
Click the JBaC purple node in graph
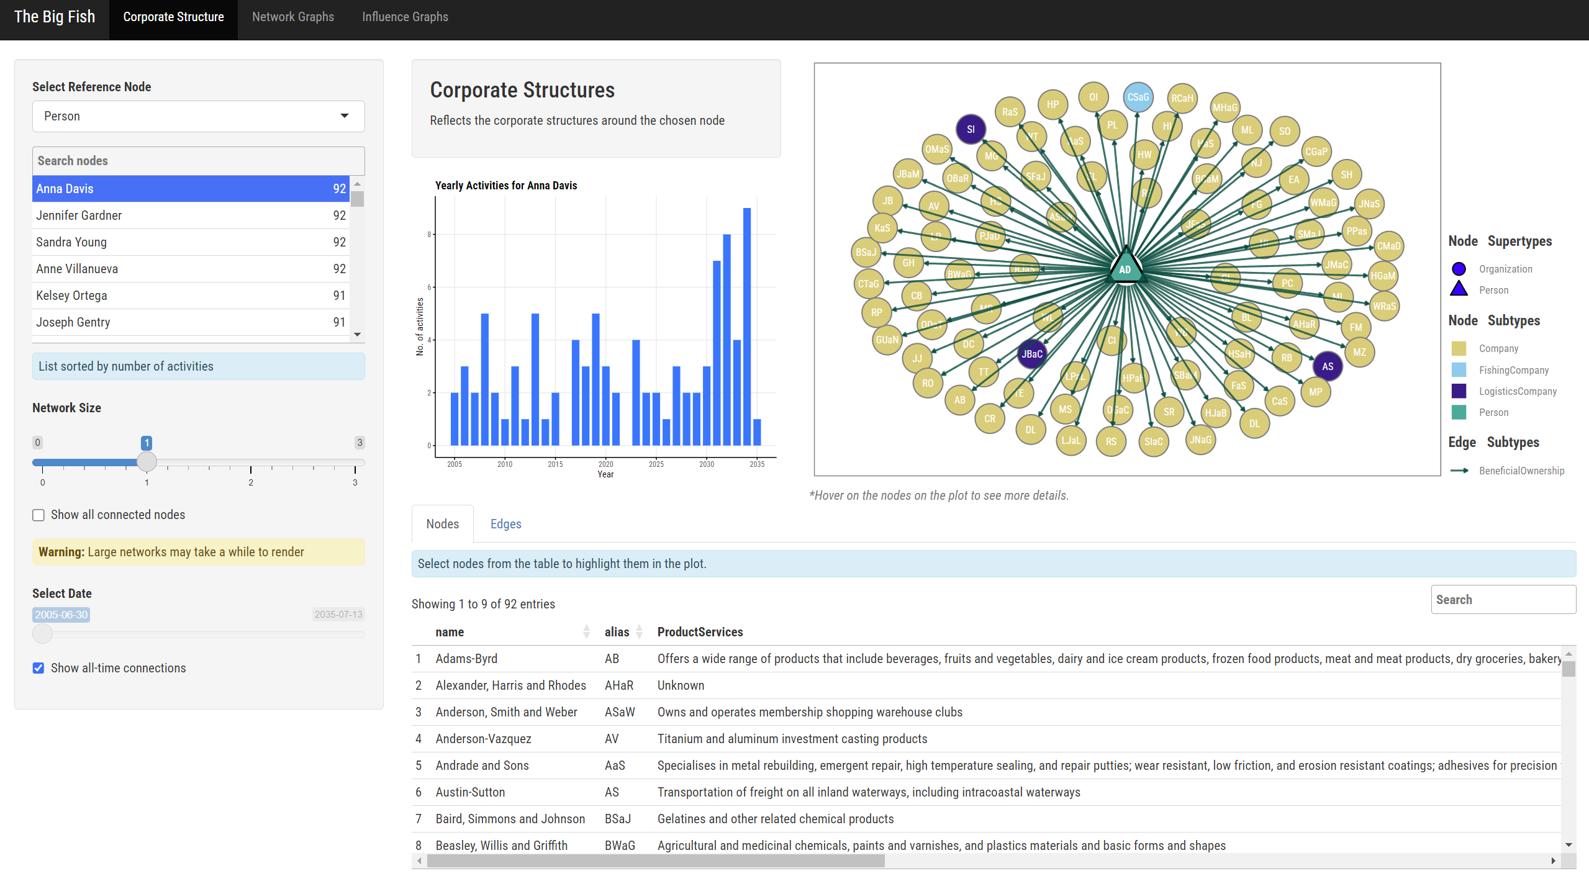click(x=1031, y=354)
